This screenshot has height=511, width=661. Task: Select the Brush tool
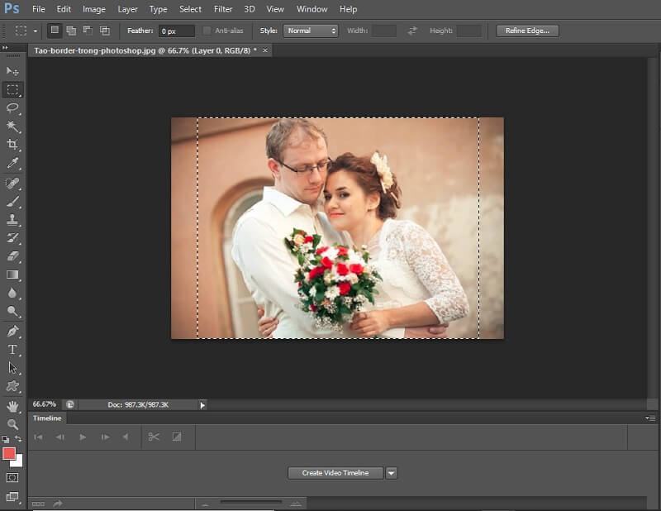(x=12, y=201)
